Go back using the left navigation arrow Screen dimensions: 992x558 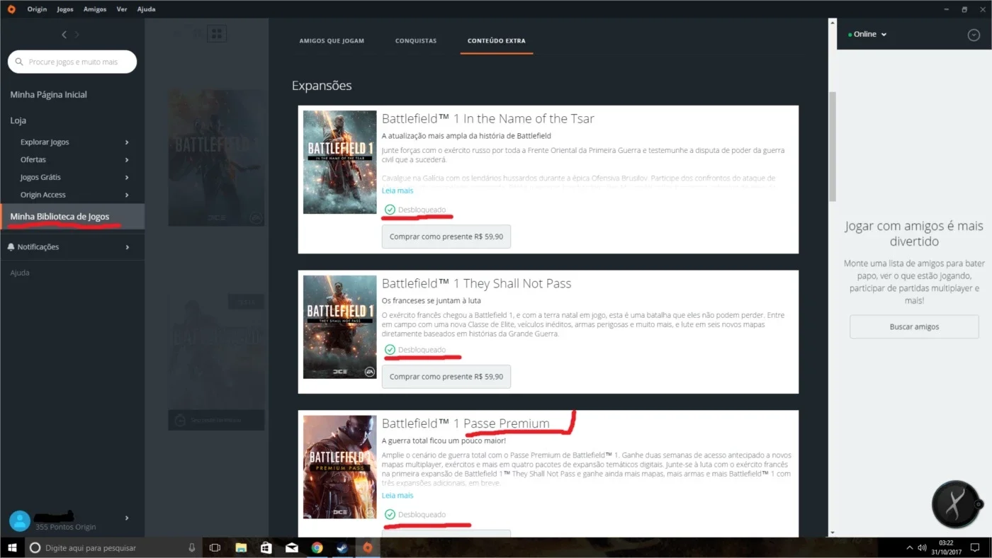tap(64, 34)
